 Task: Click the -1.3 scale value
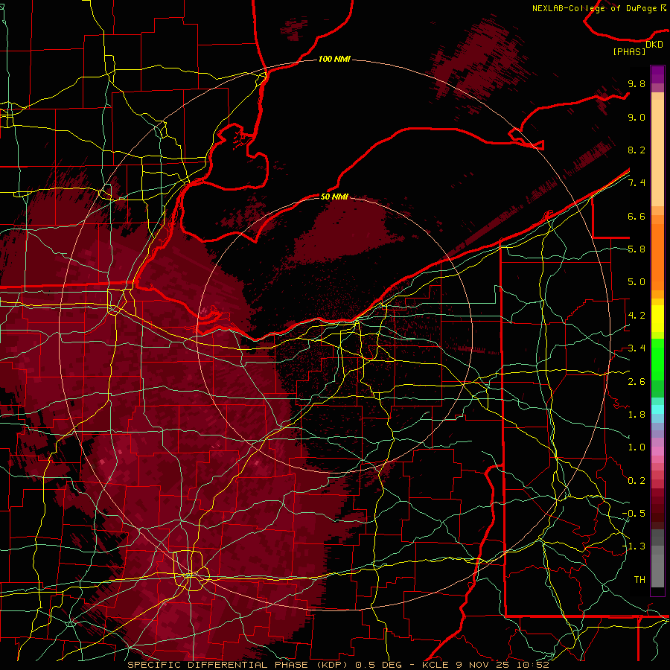[x=634, y=546]
